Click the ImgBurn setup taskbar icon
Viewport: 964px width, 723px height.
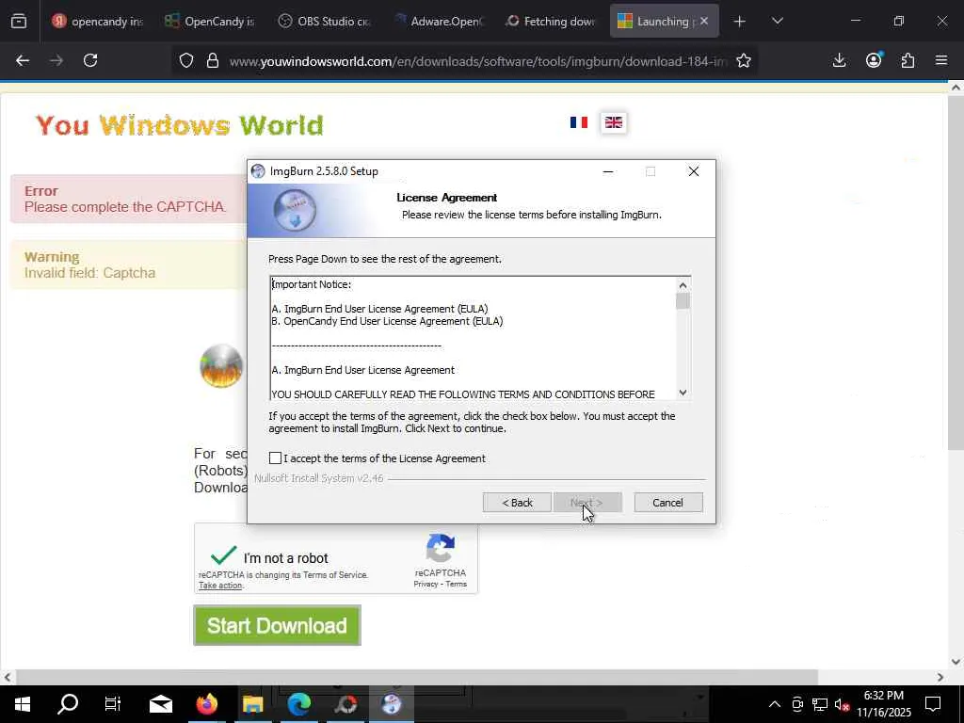click(x=391, y=704)
